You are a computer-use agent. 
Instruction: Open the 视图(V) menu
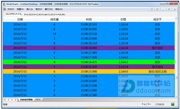click(20, 9)
